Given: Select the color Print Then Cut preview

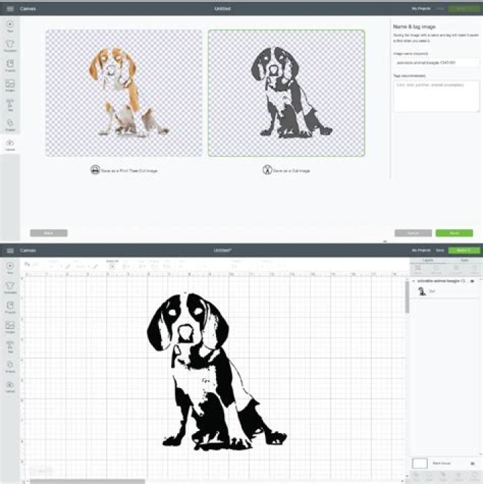Looking at the screenshot, I should pyautogui.click(x=124, y=93).
